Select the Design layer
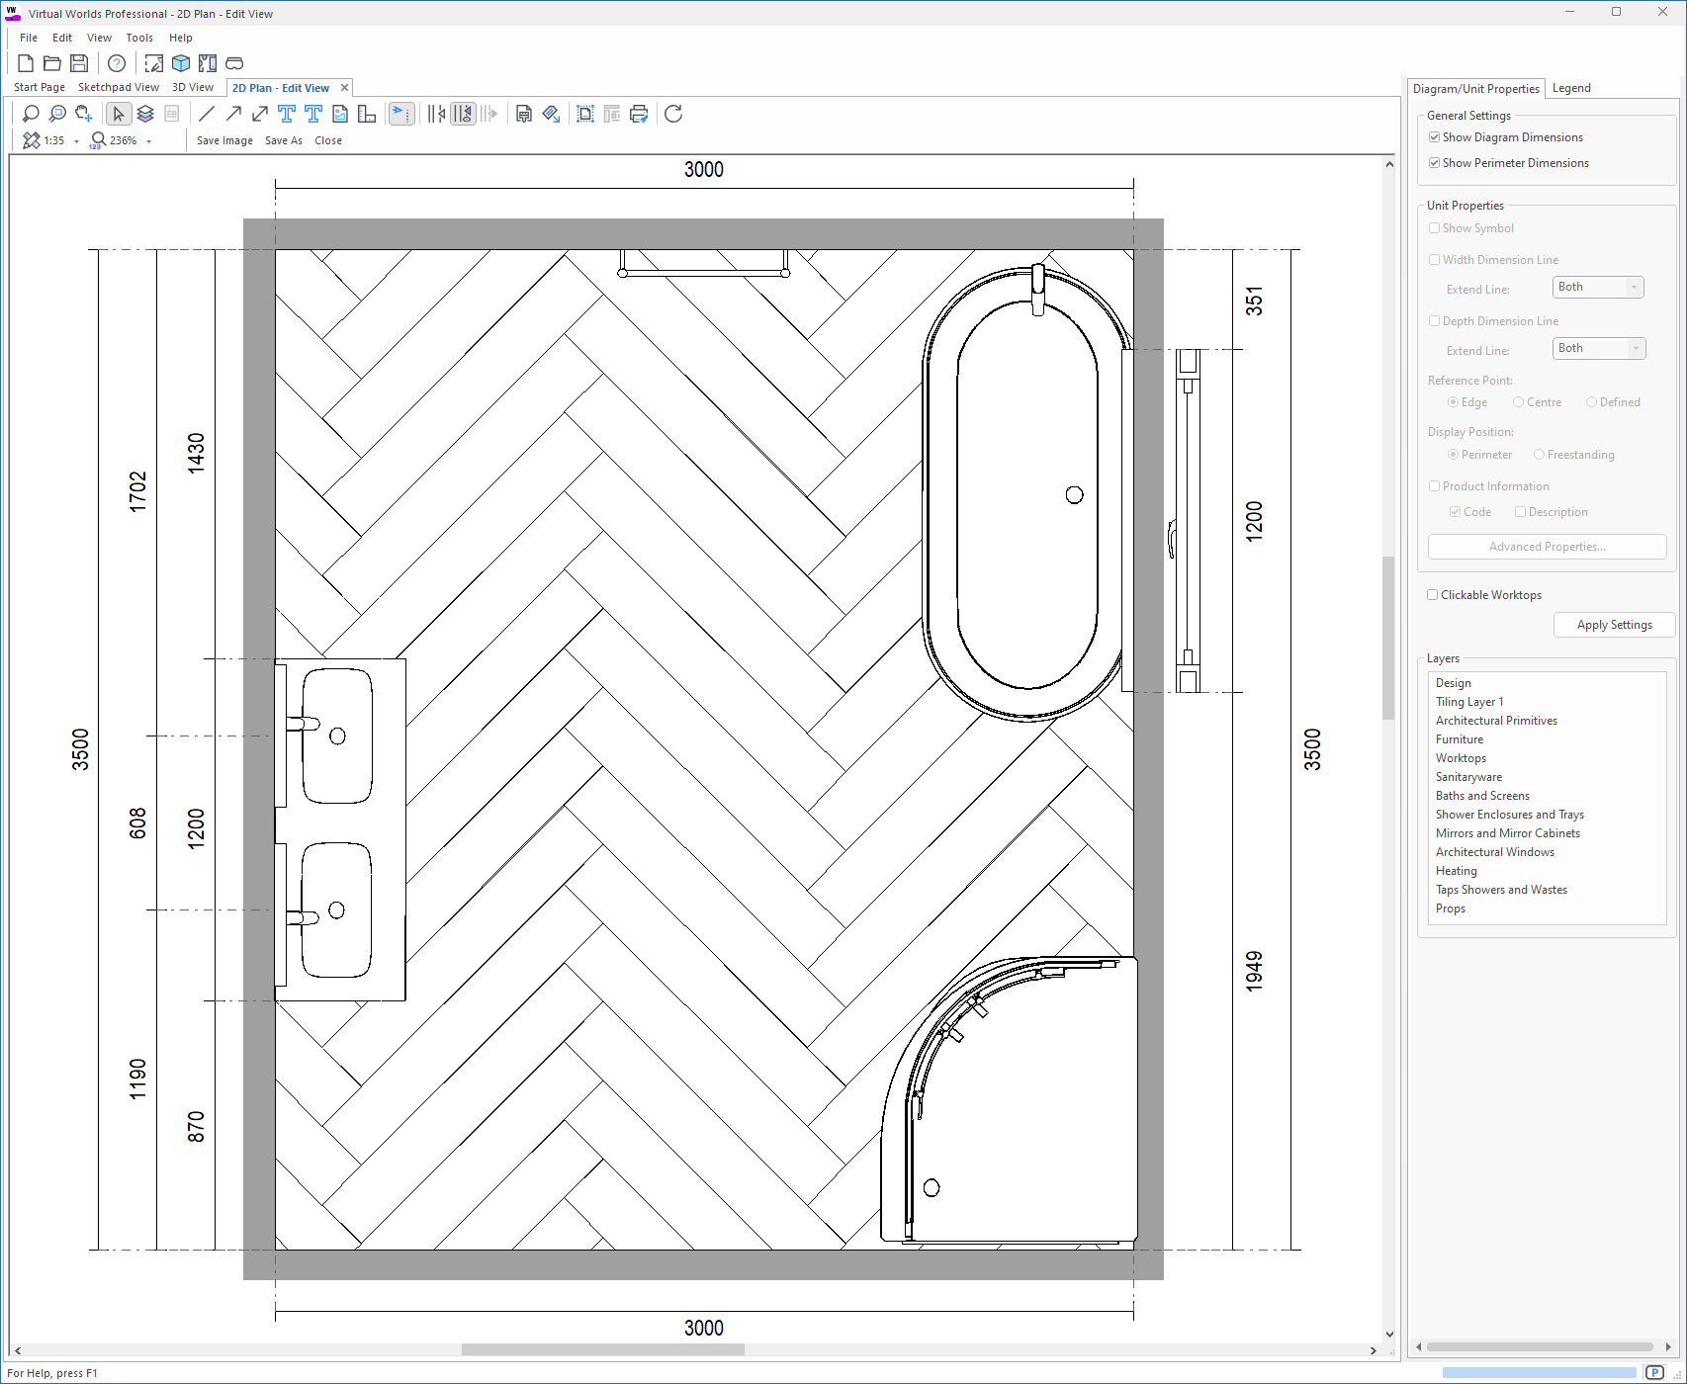The image size is (1687, 1384). click(x=1453, y=683)
